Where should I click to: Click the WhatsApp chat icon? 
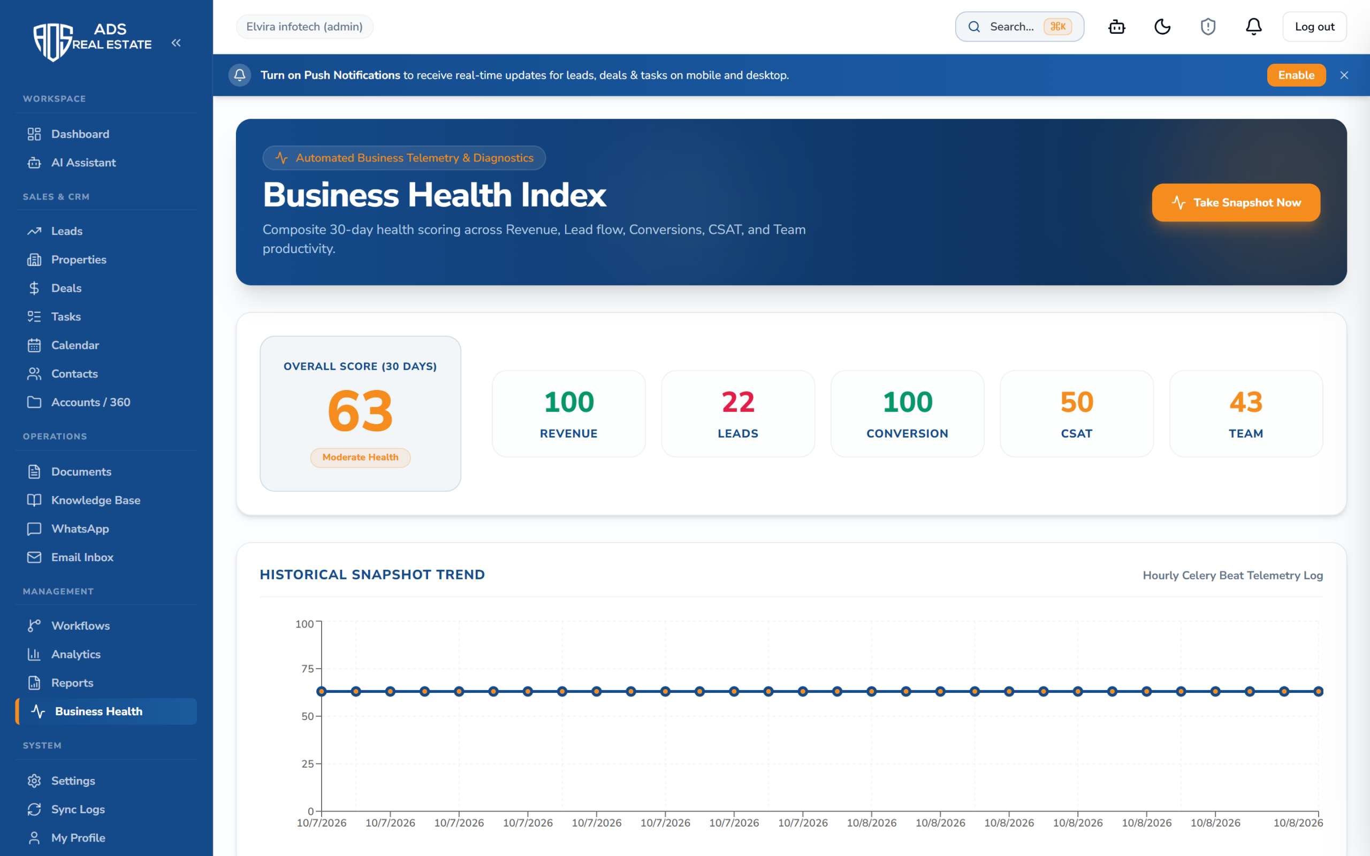pyautogui.click(x=34, y=529)
